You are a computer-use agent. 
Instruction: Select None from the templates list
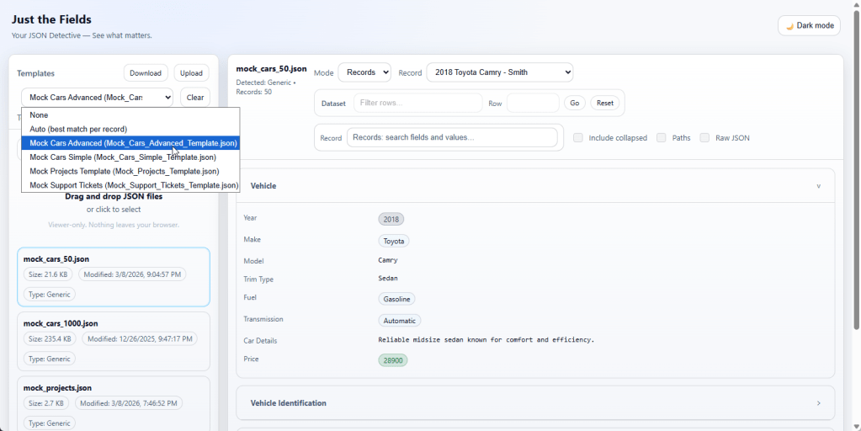[39, 115]
